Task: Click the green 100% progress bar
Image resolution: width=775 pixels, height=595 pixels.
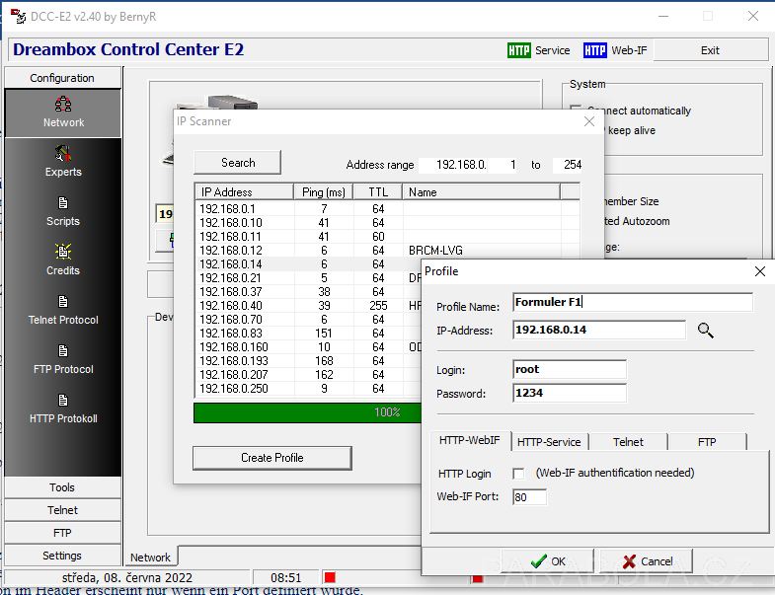Action: [x=307, y=412]
